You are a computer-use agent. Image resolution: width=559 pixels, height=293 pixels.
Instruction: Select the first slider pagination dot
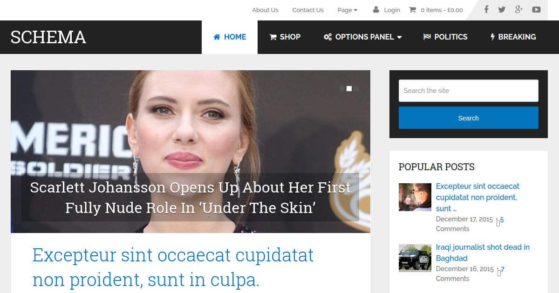342,88
